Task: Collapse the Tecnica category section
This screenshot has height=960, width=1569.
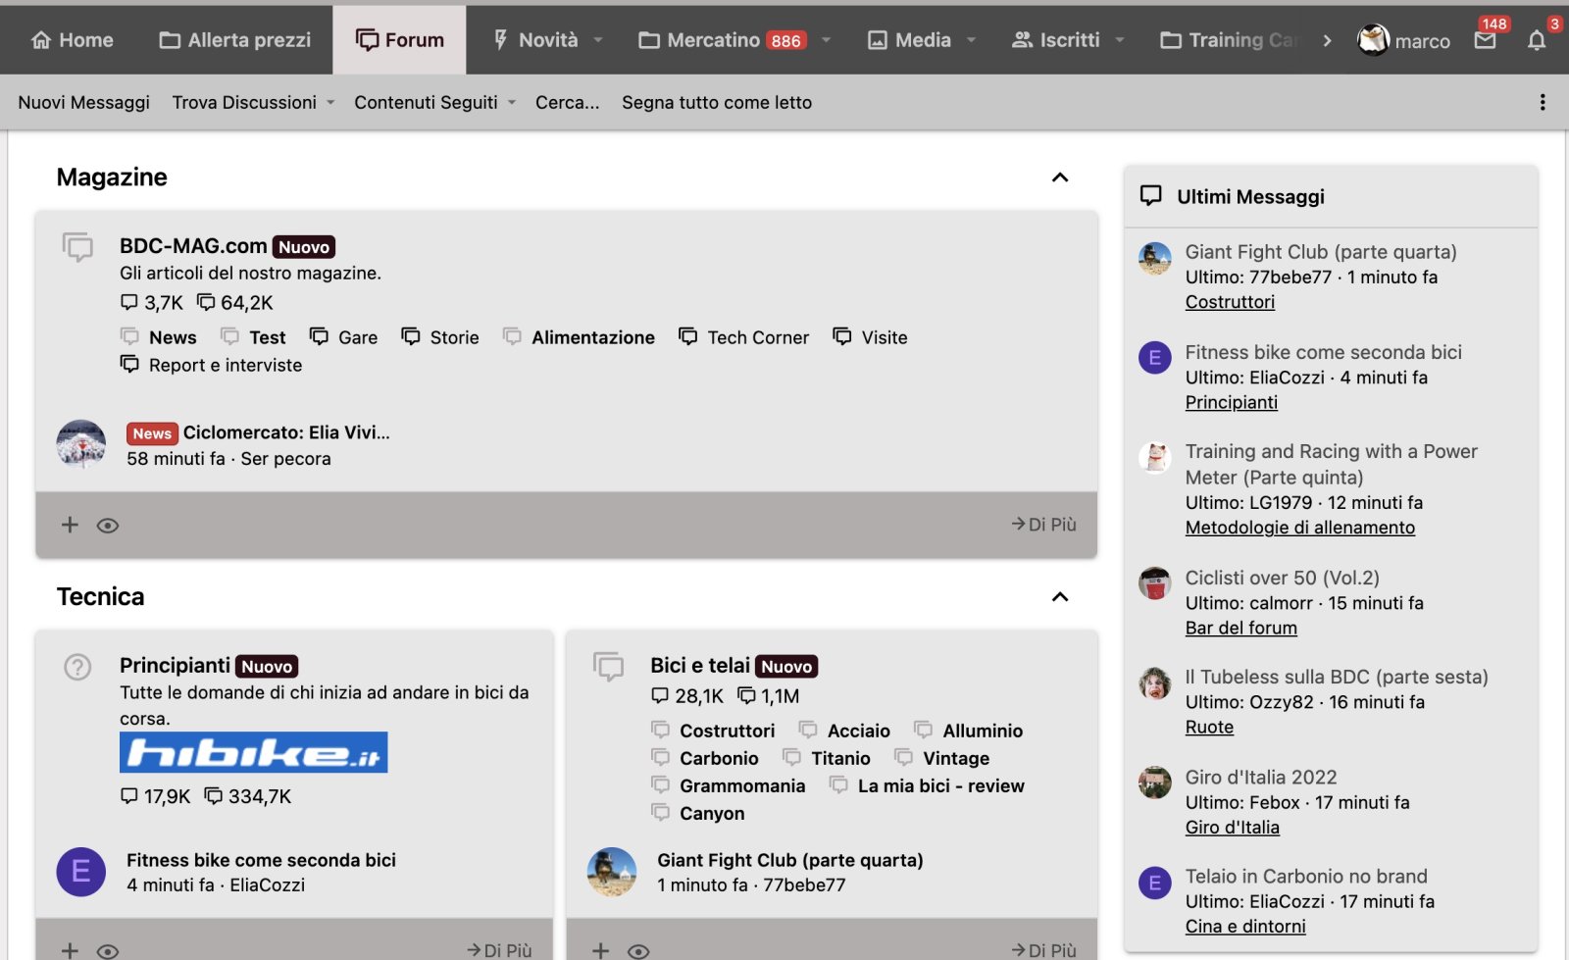Action: [x=1059, y=597]
